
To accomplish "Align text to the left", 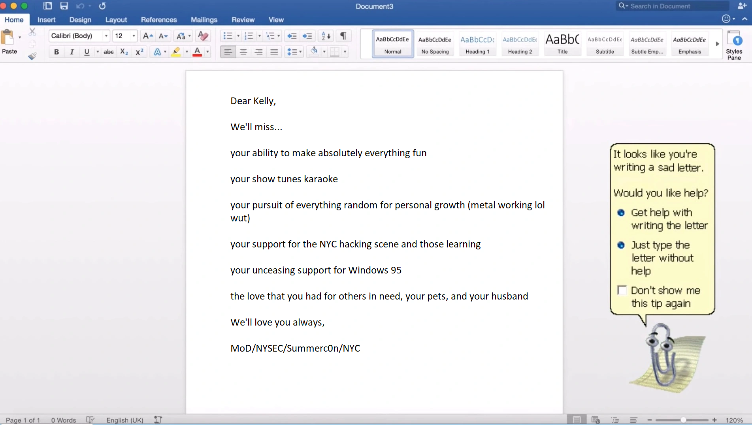I will pos(228,52).
